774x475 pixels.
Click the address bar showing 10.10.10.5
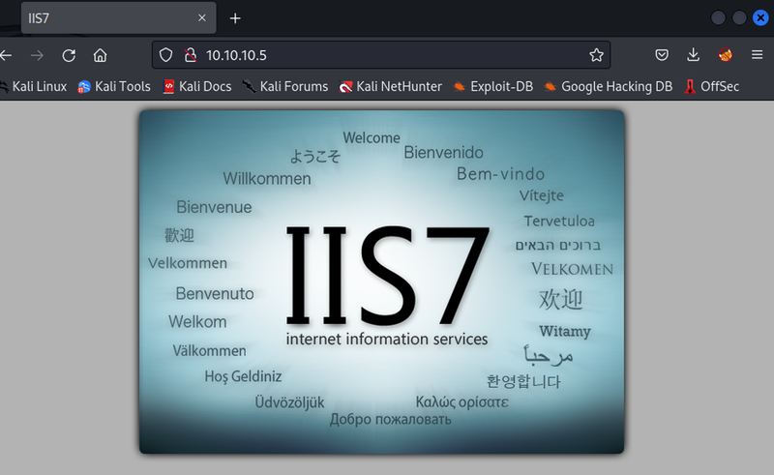[387, 55]
